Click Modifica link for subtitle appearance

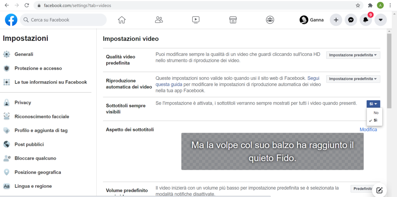click(x=368, y=130)
